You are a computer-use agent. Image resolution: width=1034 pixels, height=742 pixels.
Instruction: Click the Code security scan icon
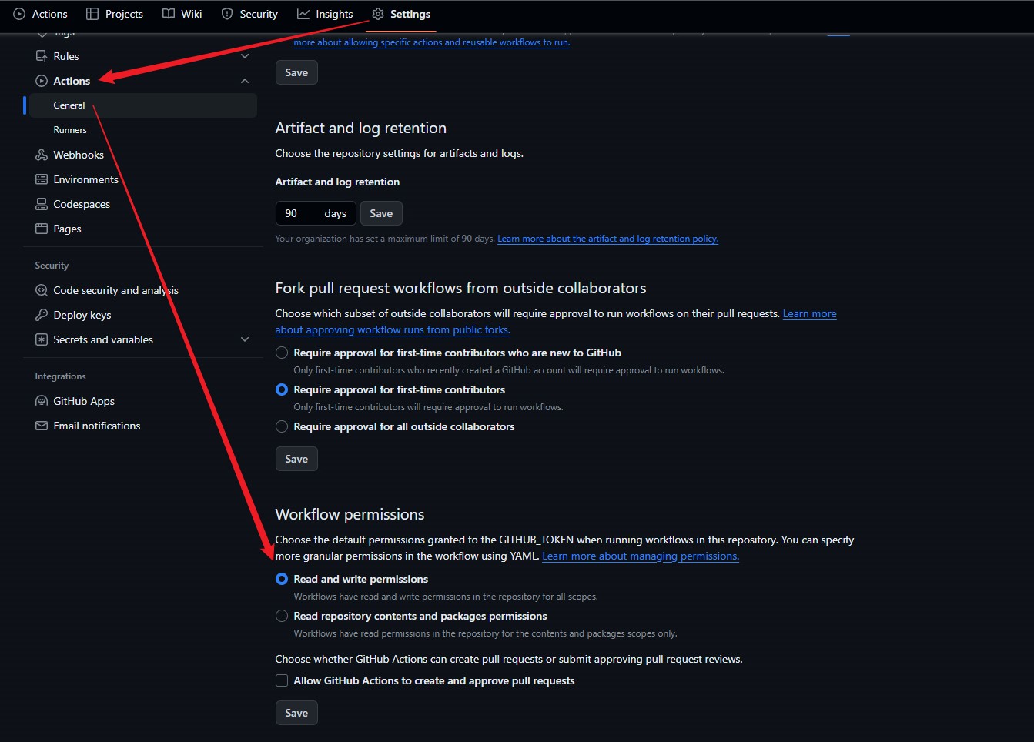(42, 290)
